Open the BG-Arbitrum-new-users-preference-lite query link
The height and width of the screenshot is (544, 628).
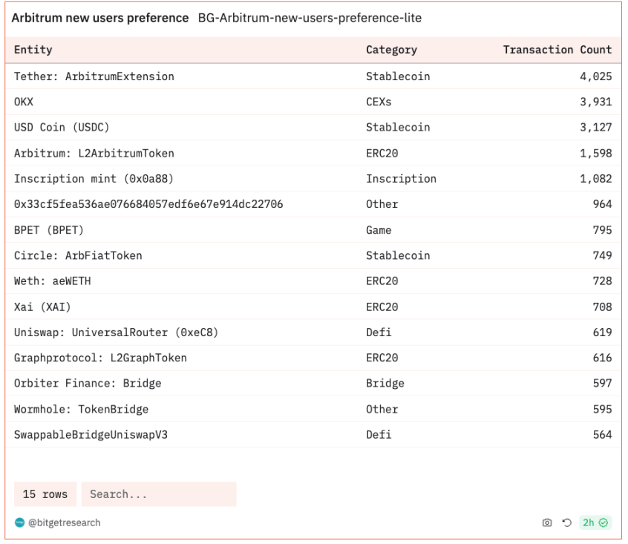pyautogui.click(x=310, y=18)
